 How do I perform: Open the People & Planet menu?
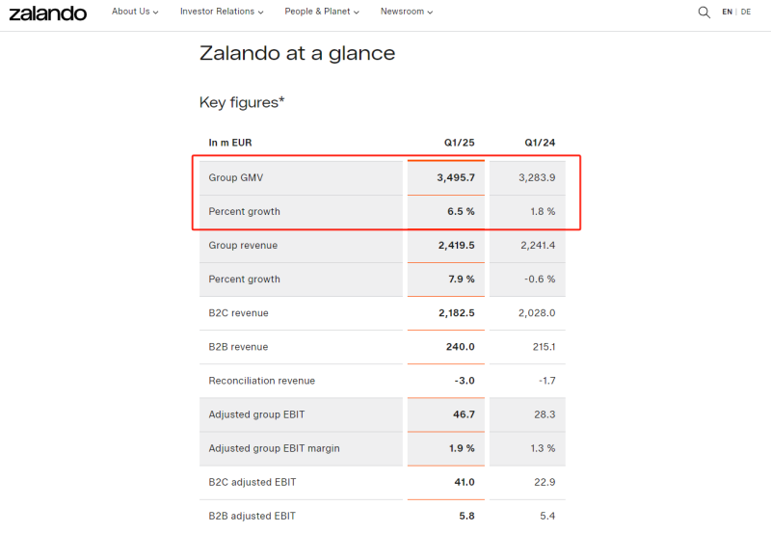click(x=322, y=12)
